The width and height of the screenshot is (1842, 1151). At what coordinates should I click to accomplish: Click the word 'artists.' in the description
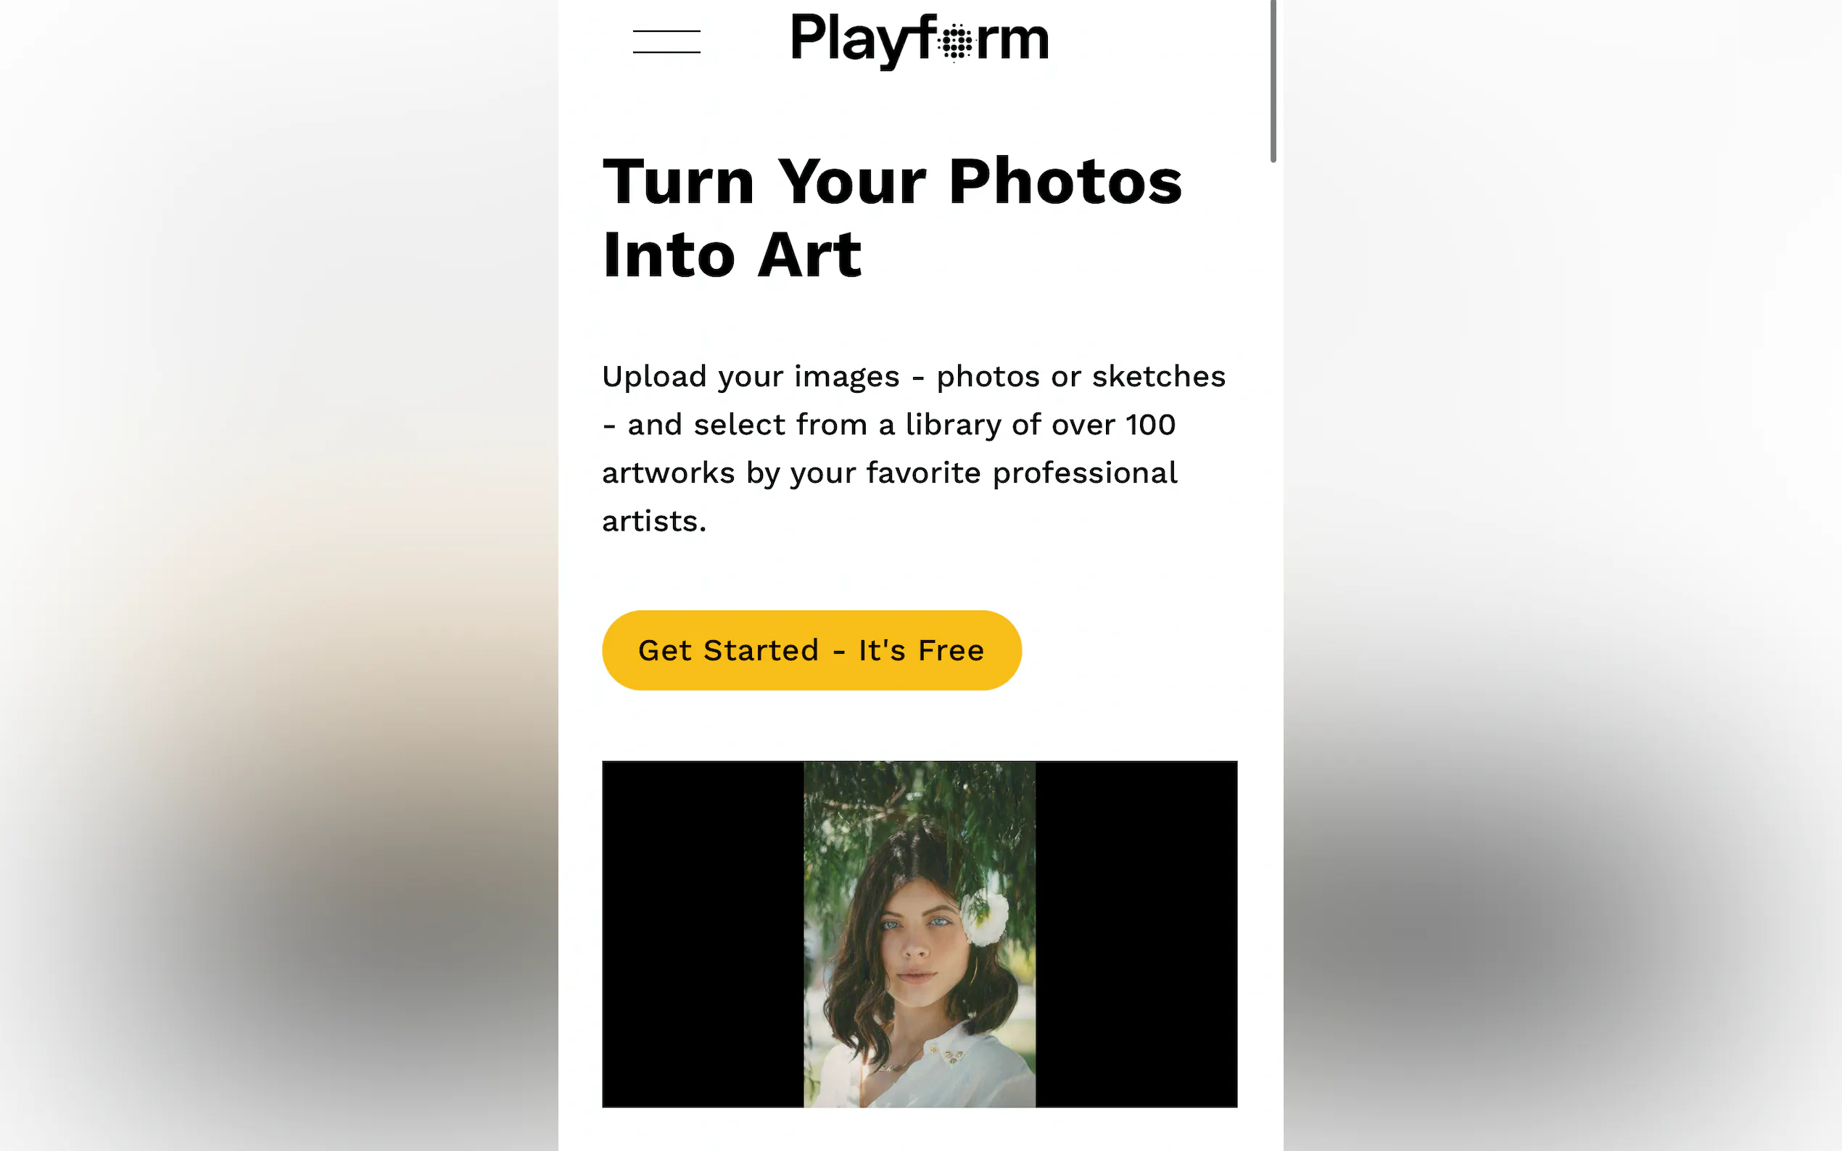[654, 520]
